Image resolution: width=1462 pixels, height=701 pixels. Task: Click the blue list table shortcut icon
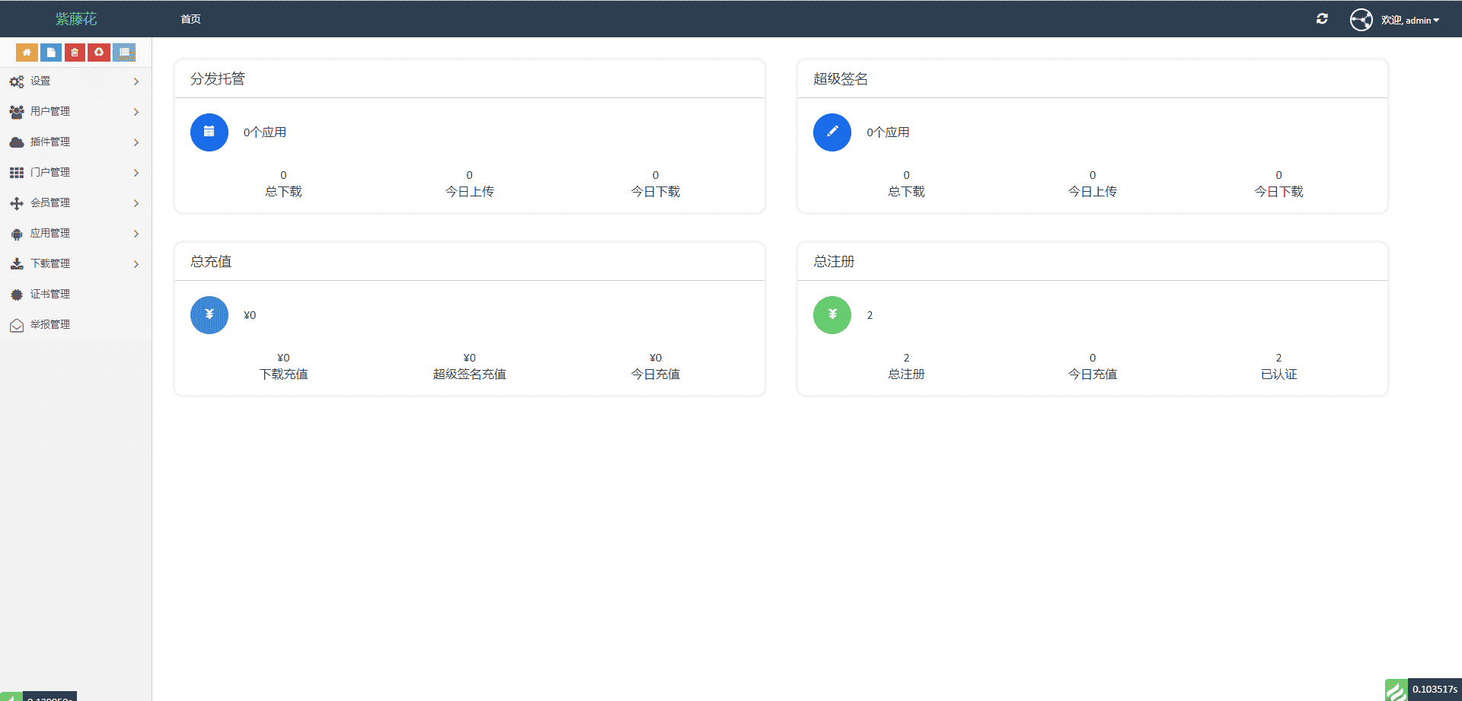124,53
